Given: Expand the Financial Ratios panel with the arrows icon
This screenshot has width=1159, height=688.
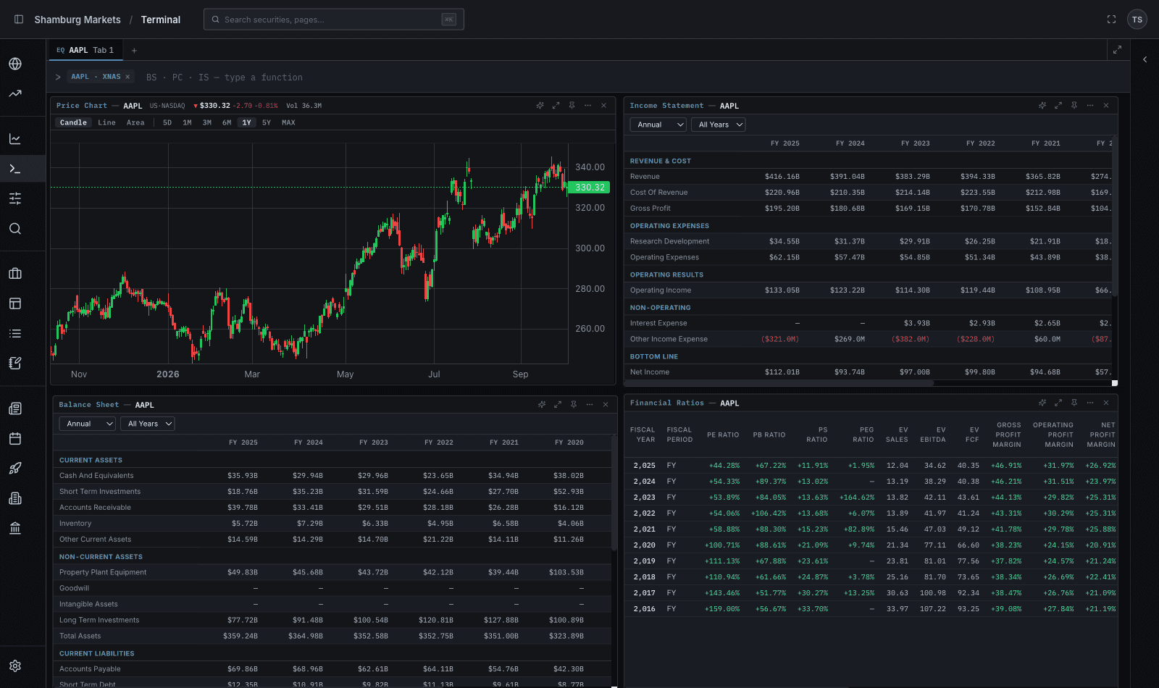Looking at the screenshot, I should click(1058, 403).
